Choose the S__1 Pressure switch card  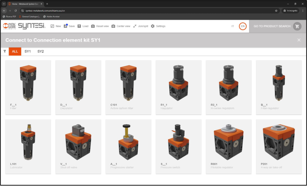click(178, 146)
